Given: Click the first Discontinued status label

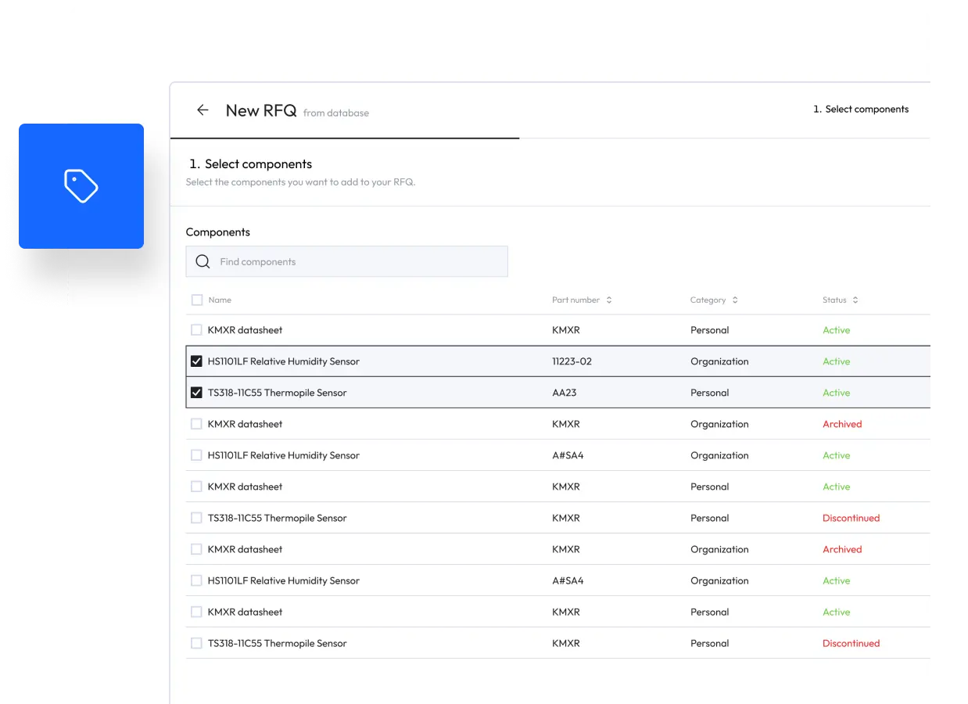Looking at the screenshot, I should [x=851, y=518].
